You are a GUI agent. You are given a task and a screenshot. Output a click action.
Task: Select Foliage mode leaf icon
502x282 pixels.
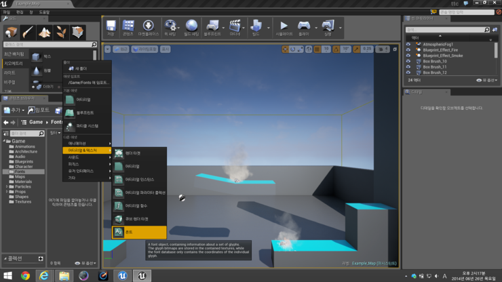61,32
